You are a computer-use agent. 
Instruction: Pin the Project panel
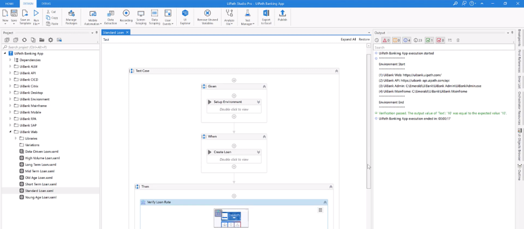point(97,33)
